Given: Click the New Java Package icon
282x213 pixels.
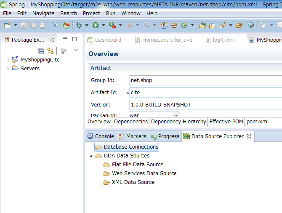Looking at the screenshot, I should click(x=174, y=25).
